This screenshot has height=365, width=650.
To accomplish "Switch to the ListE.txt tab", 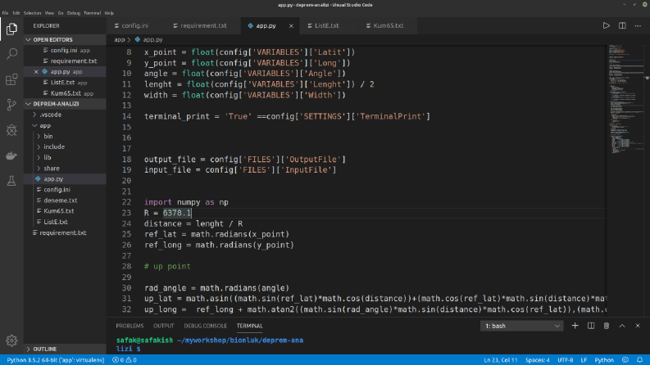I will tap(327, 25).
